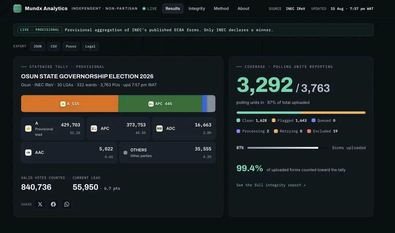Export data as JSON
395x233 pixels.
pos(38,46)
